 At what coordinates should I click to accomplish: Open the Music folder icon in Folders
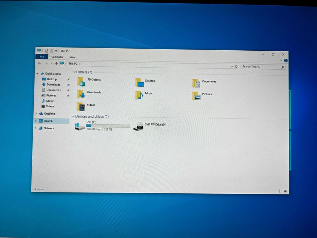[139, 95]
